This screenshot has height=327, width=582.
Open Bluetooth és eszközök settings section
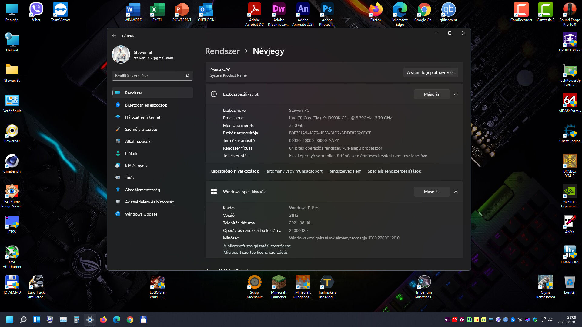click(x=146, y=105)
